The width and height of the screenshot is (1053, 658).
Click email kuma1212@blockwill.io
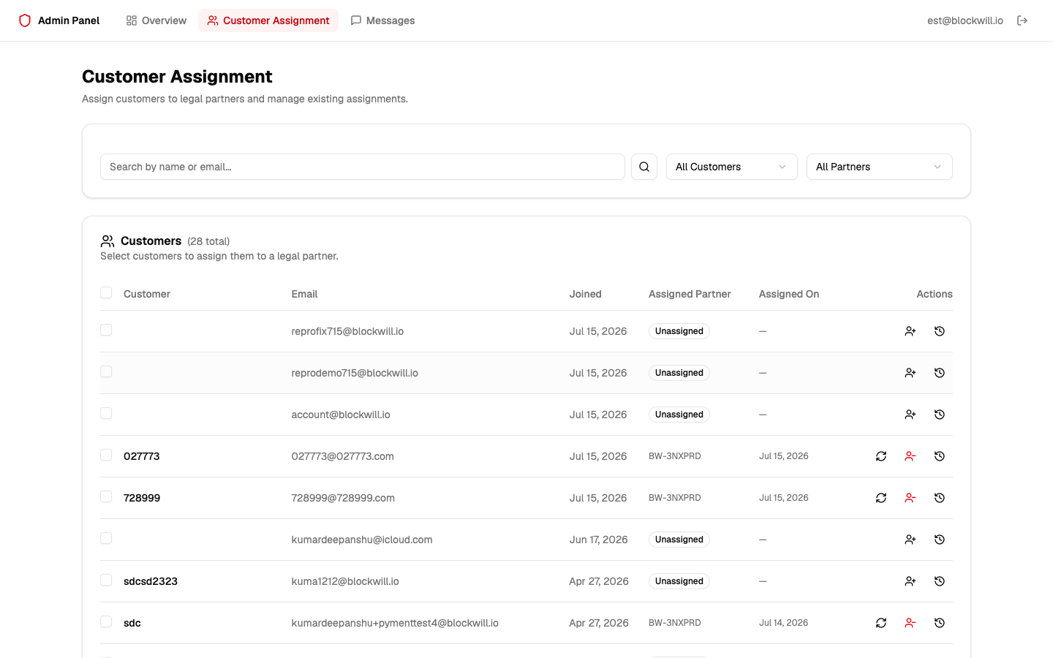pyautogui.click(x=345, y=581)
